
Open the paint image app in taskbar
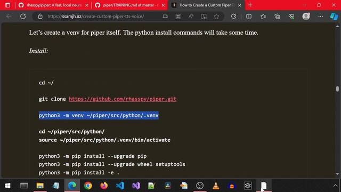point(184,186)
